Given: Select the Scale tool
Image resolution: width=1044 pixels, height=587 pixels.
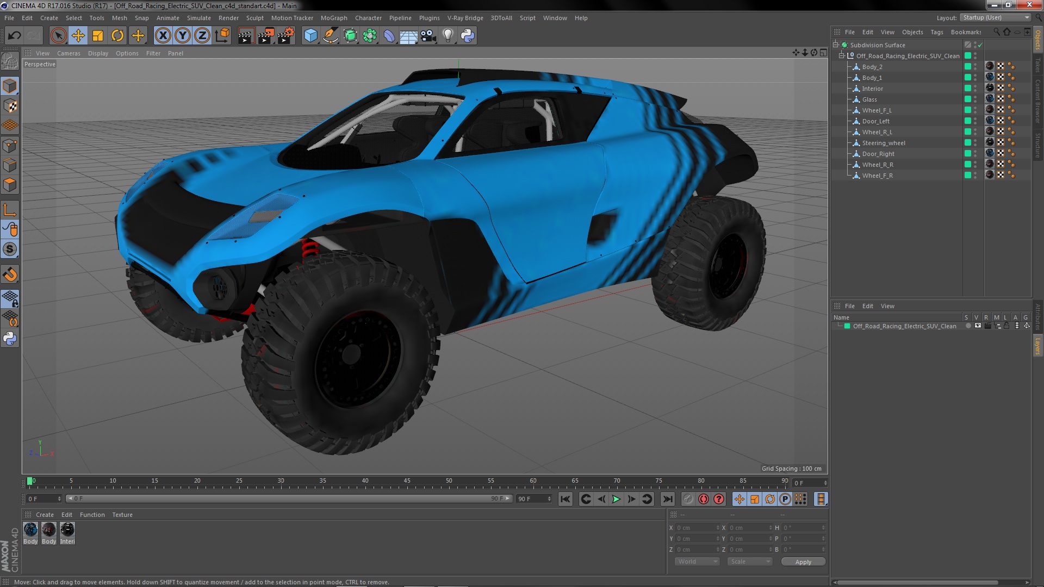Looking at the screenshot, I should point(98,36).
